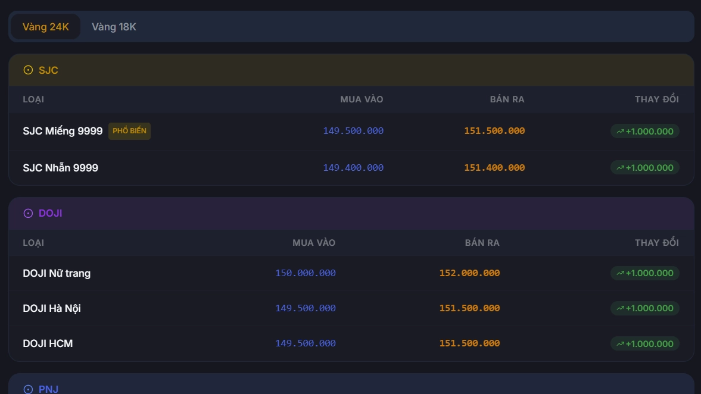701x394 pixels.
Task: Switch to the Vàng 24K tab
Action: coord(46,27)
